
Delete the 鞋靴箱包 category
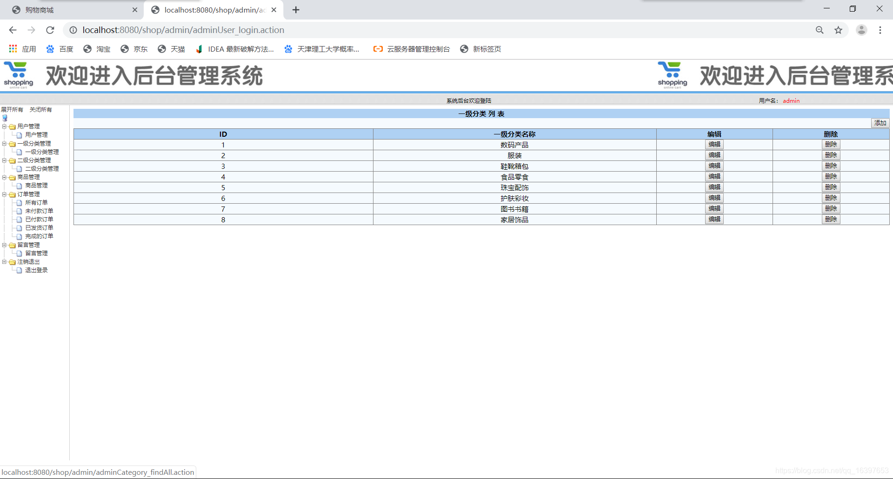831,166
